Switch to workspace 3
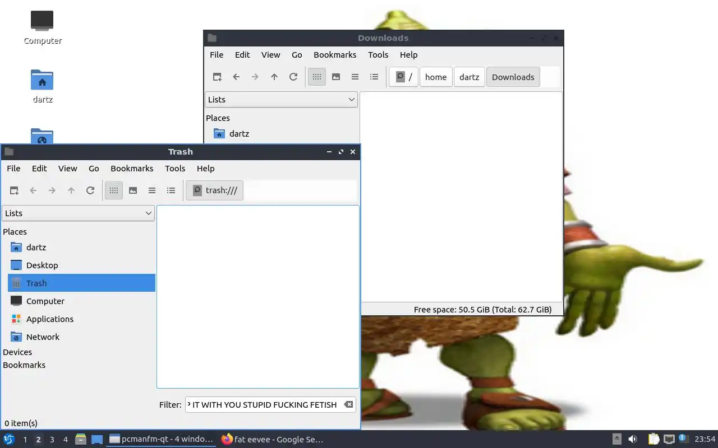The height and width of the screenshot is (448, 718). 52,440
